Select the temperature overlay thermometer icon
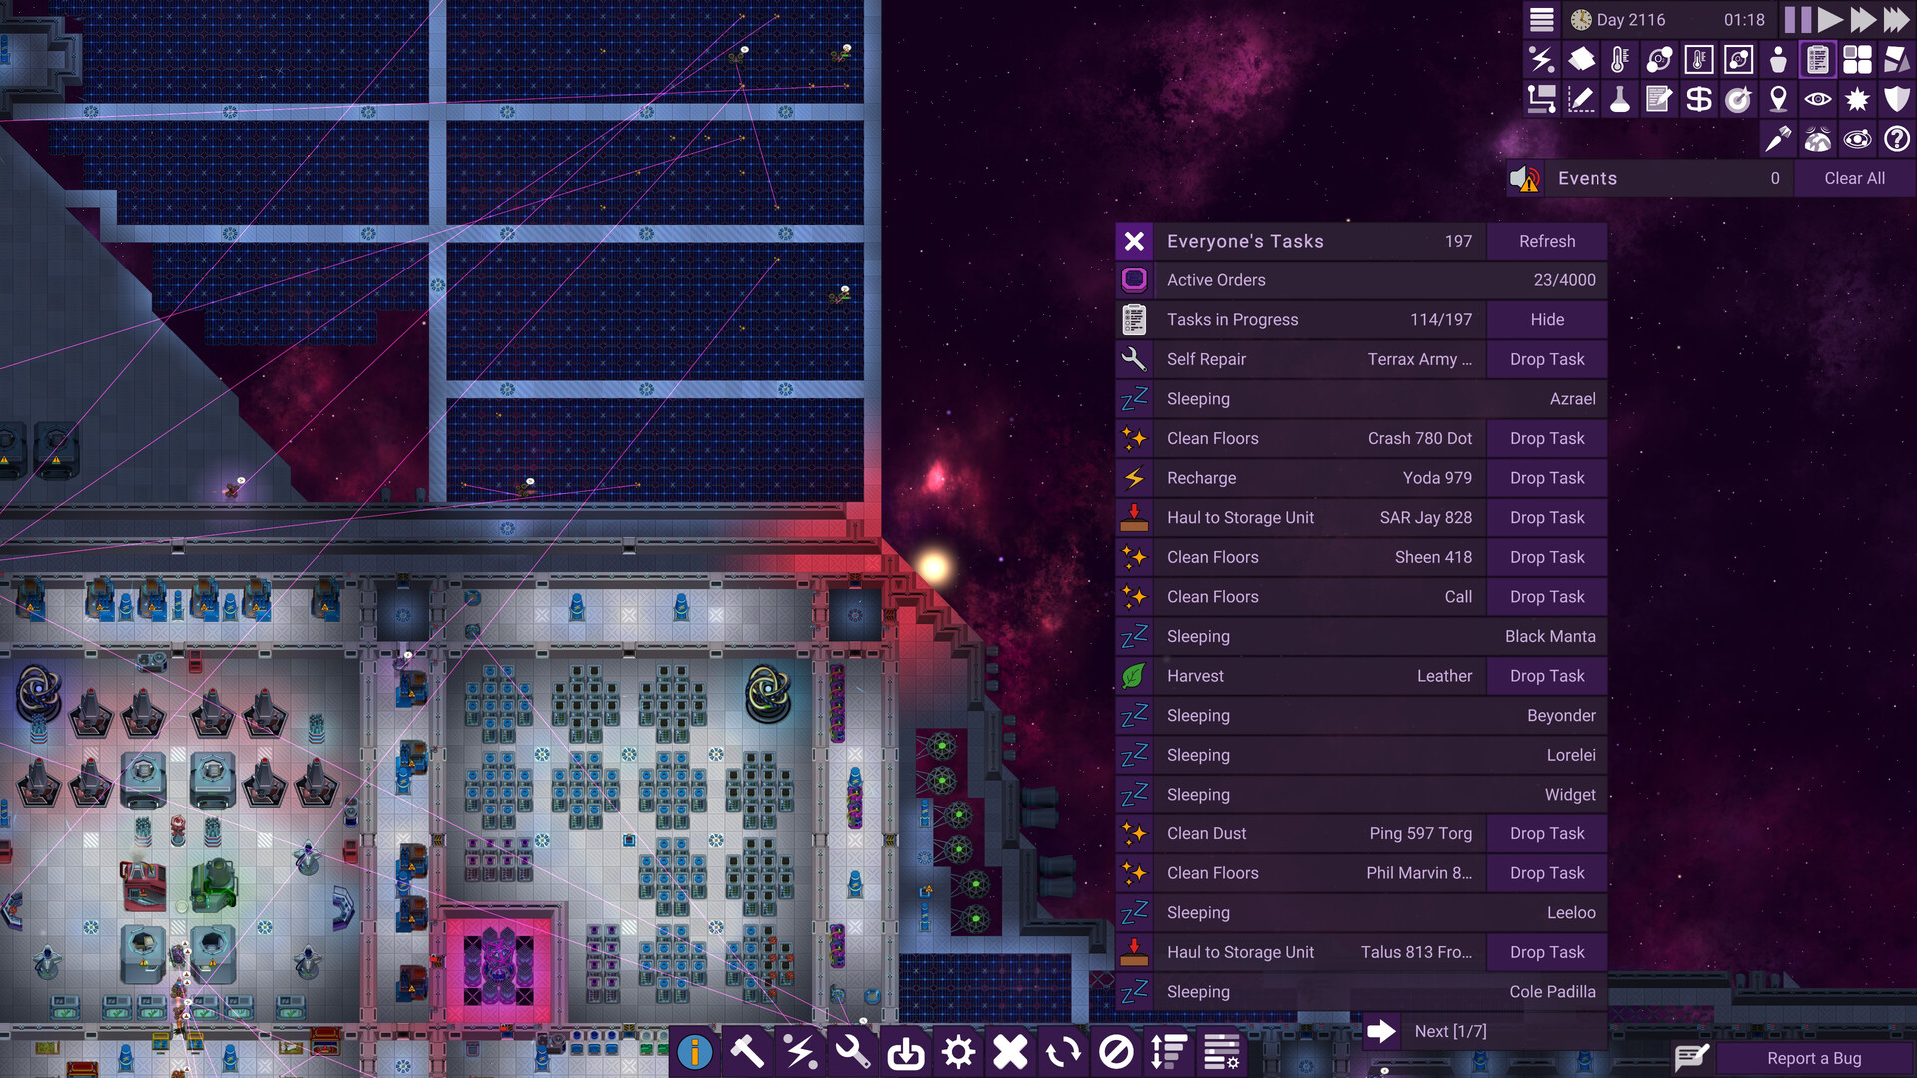The width and height of the screenshot is (1917, 1078). point(1619,60)
